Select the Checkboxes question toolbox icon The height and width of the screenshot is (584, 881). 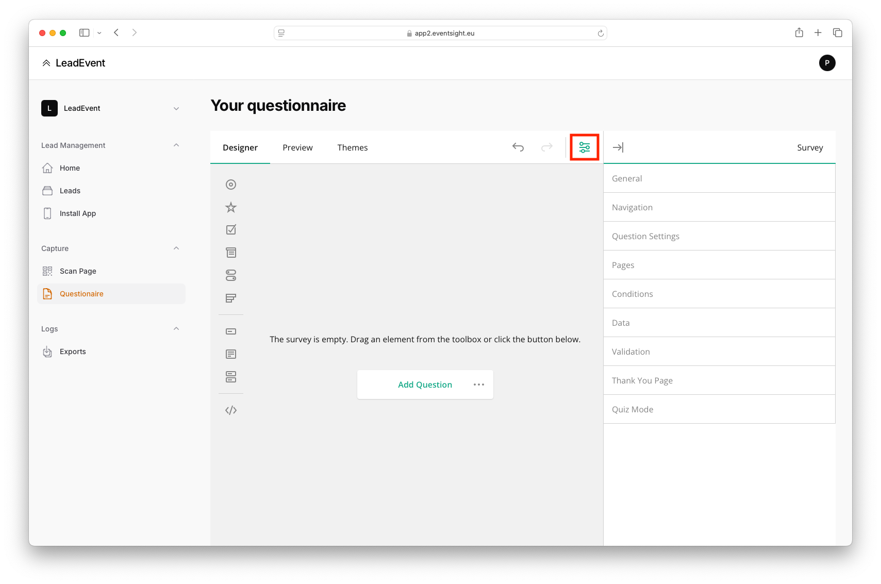231,230
